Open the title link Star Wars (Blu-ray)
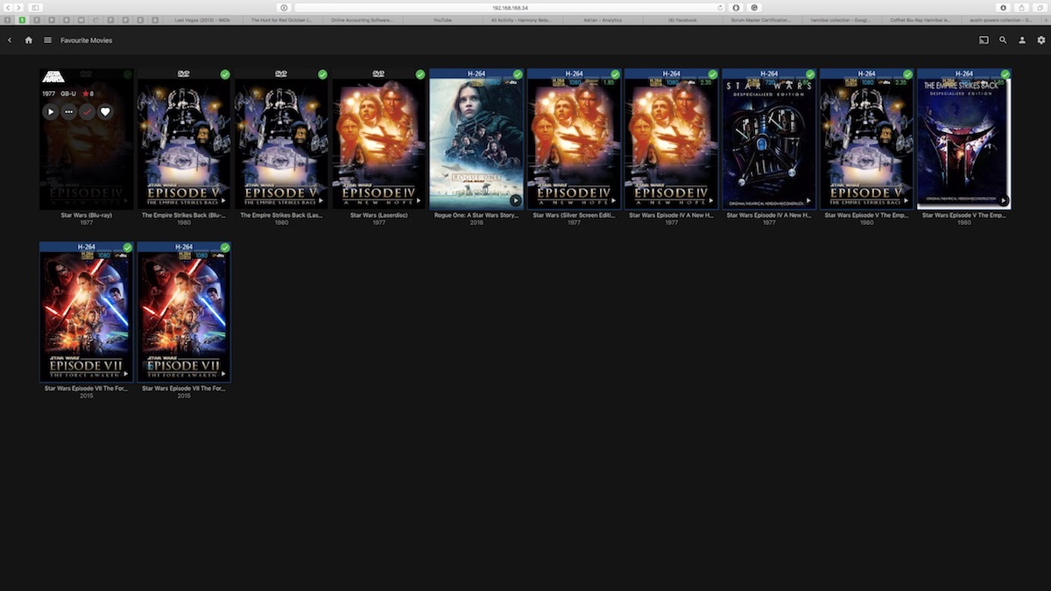The height and width of the screenshot is (591, 1051). coord(86,215)
